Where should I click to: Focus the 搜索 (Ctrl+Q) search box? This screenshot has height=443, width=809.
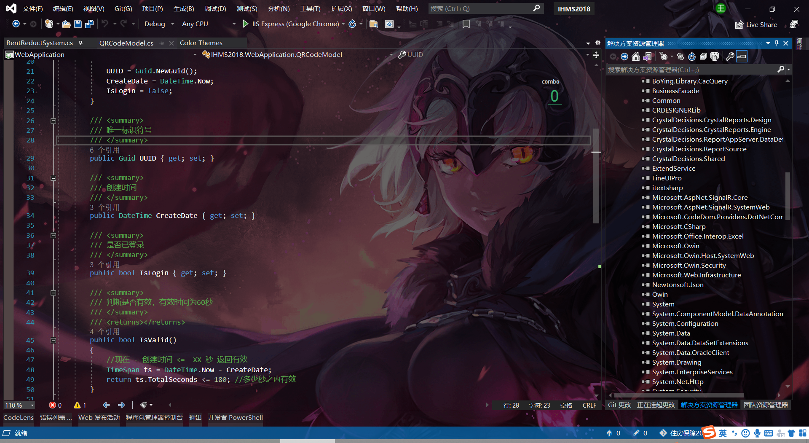485,8
